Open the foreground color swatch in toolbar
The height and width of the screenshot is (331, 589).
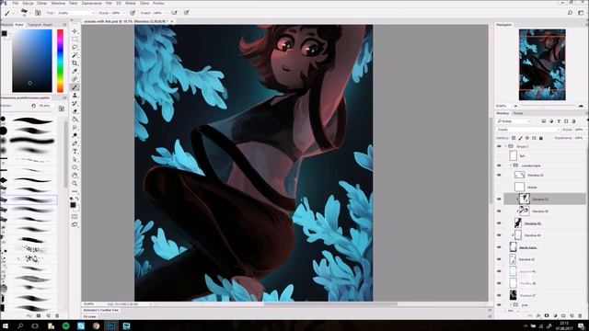(x=73, y=205)
